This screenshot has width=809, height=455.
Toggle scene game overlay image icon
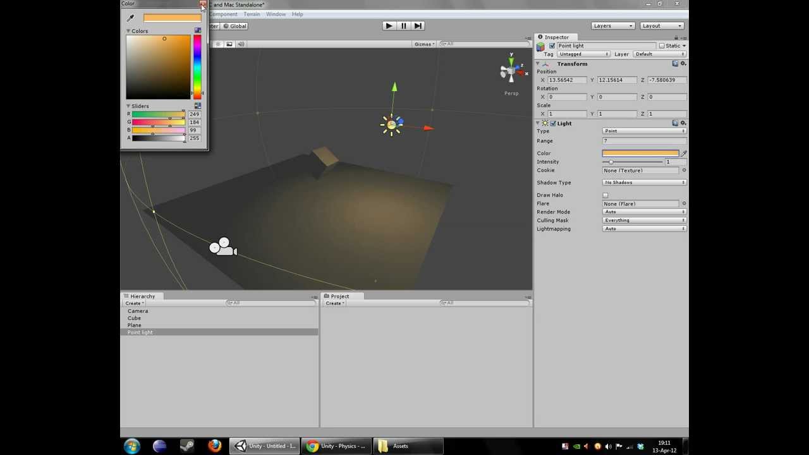(229, 44)
